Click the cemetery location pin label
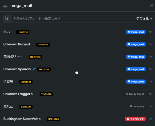The image size is (155, 126). click(x=137, y=107)
